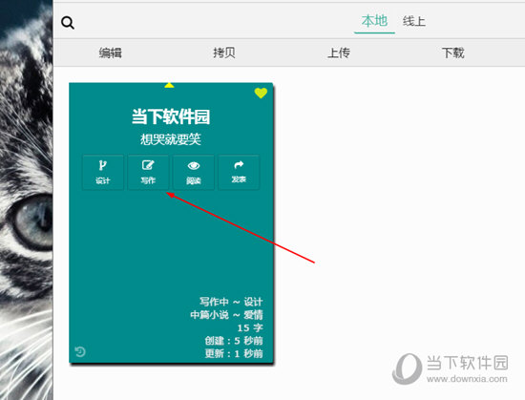Image resolution: width=525 pixels, height=400 pixels.
Task: Click the search magnifier icon
Action: 68,23
